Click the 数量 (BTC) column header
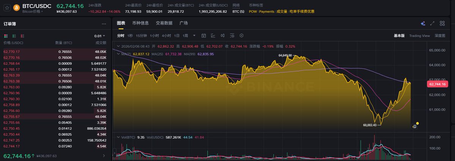This screenshot has width=455, height=161. click(63, 43)
